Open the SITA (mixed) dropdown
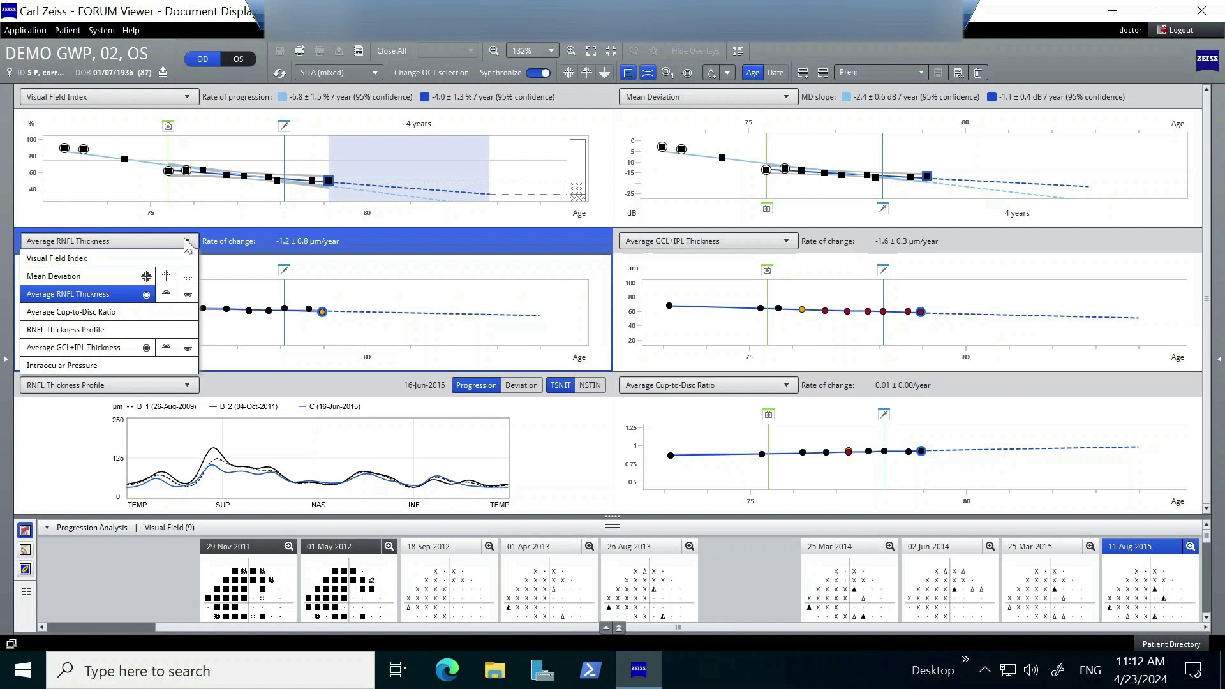 (x=339, y=73)
